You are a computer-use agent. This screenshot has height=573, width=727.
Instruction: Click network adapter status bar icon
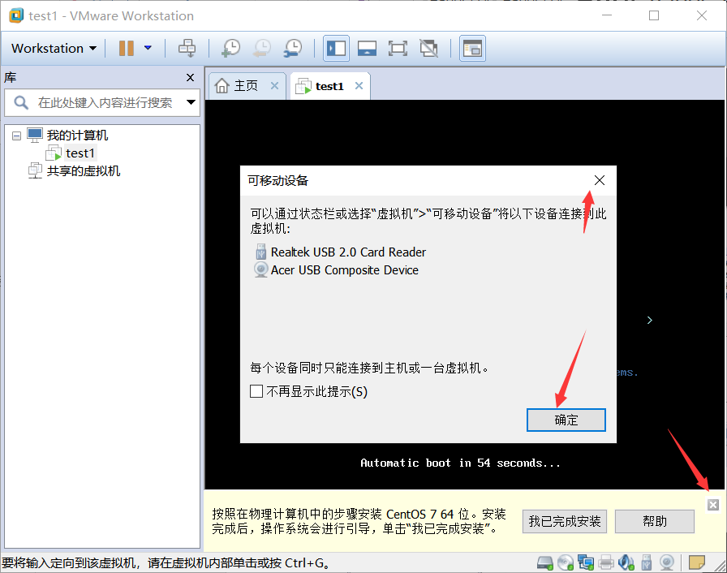click(586, 562)
